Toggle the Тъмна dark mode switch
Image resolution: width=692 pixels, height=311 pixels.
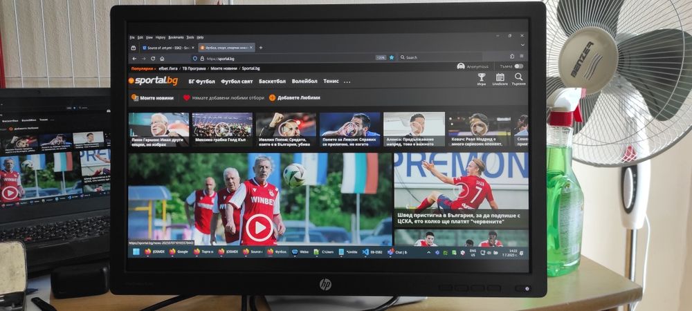(518, 66)
